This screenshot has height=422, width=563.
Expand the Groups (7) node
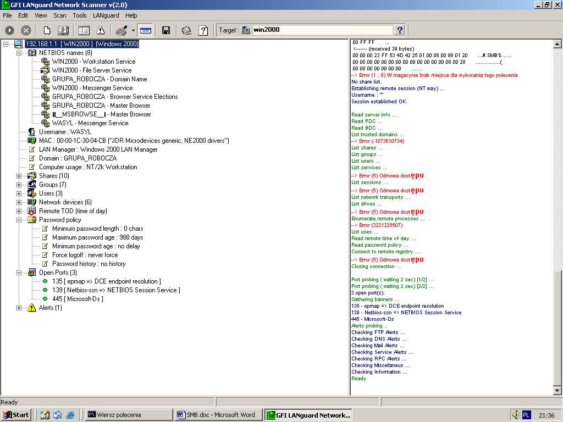tap(19, 185)
